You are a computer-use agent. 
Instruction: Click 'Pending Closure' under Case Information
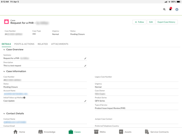pyautogui.click(x=11, y=87)
